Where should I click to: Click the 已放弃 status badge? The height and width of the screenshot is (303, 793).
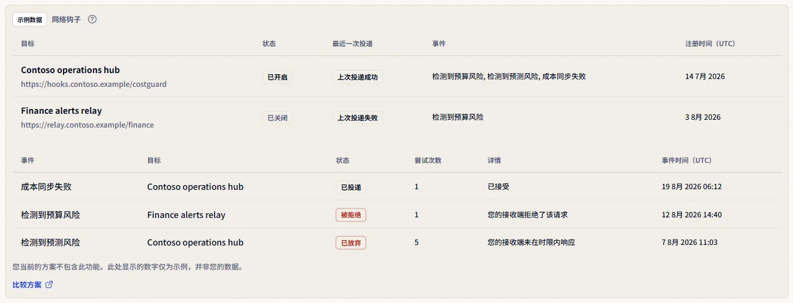point(351,243)
